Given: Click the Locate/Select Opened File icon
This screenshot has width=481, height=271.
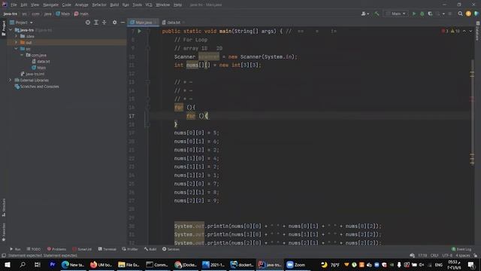Looking at the screenshot, I should 88,23.
